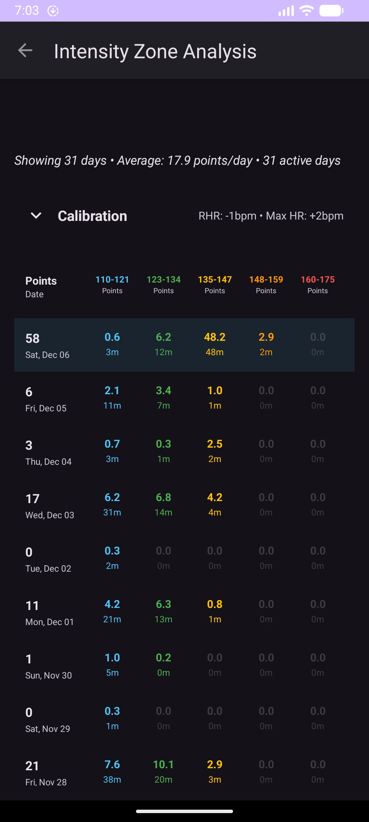Select the Thu, Dec 04 entry
The image size is (369, 822).
tap(184, 452)
